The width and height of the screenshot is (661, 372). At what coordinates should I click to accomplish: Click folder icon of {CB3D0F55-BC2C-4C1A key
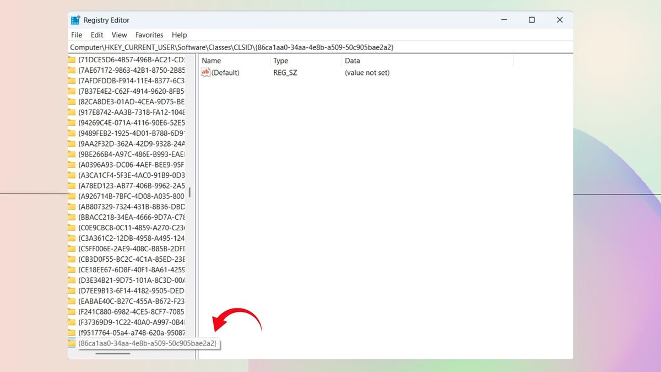(72, 258)
